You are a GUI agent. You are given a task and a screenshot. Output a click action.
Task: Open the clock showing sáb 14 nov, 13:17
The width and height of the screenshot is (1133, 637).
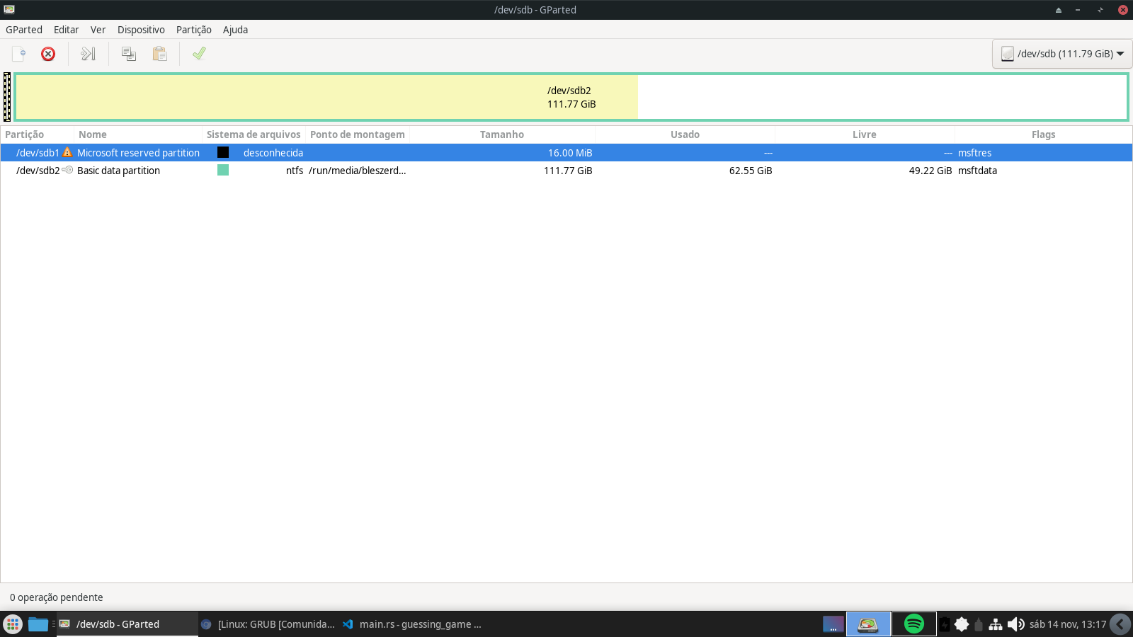[1068, 624]
